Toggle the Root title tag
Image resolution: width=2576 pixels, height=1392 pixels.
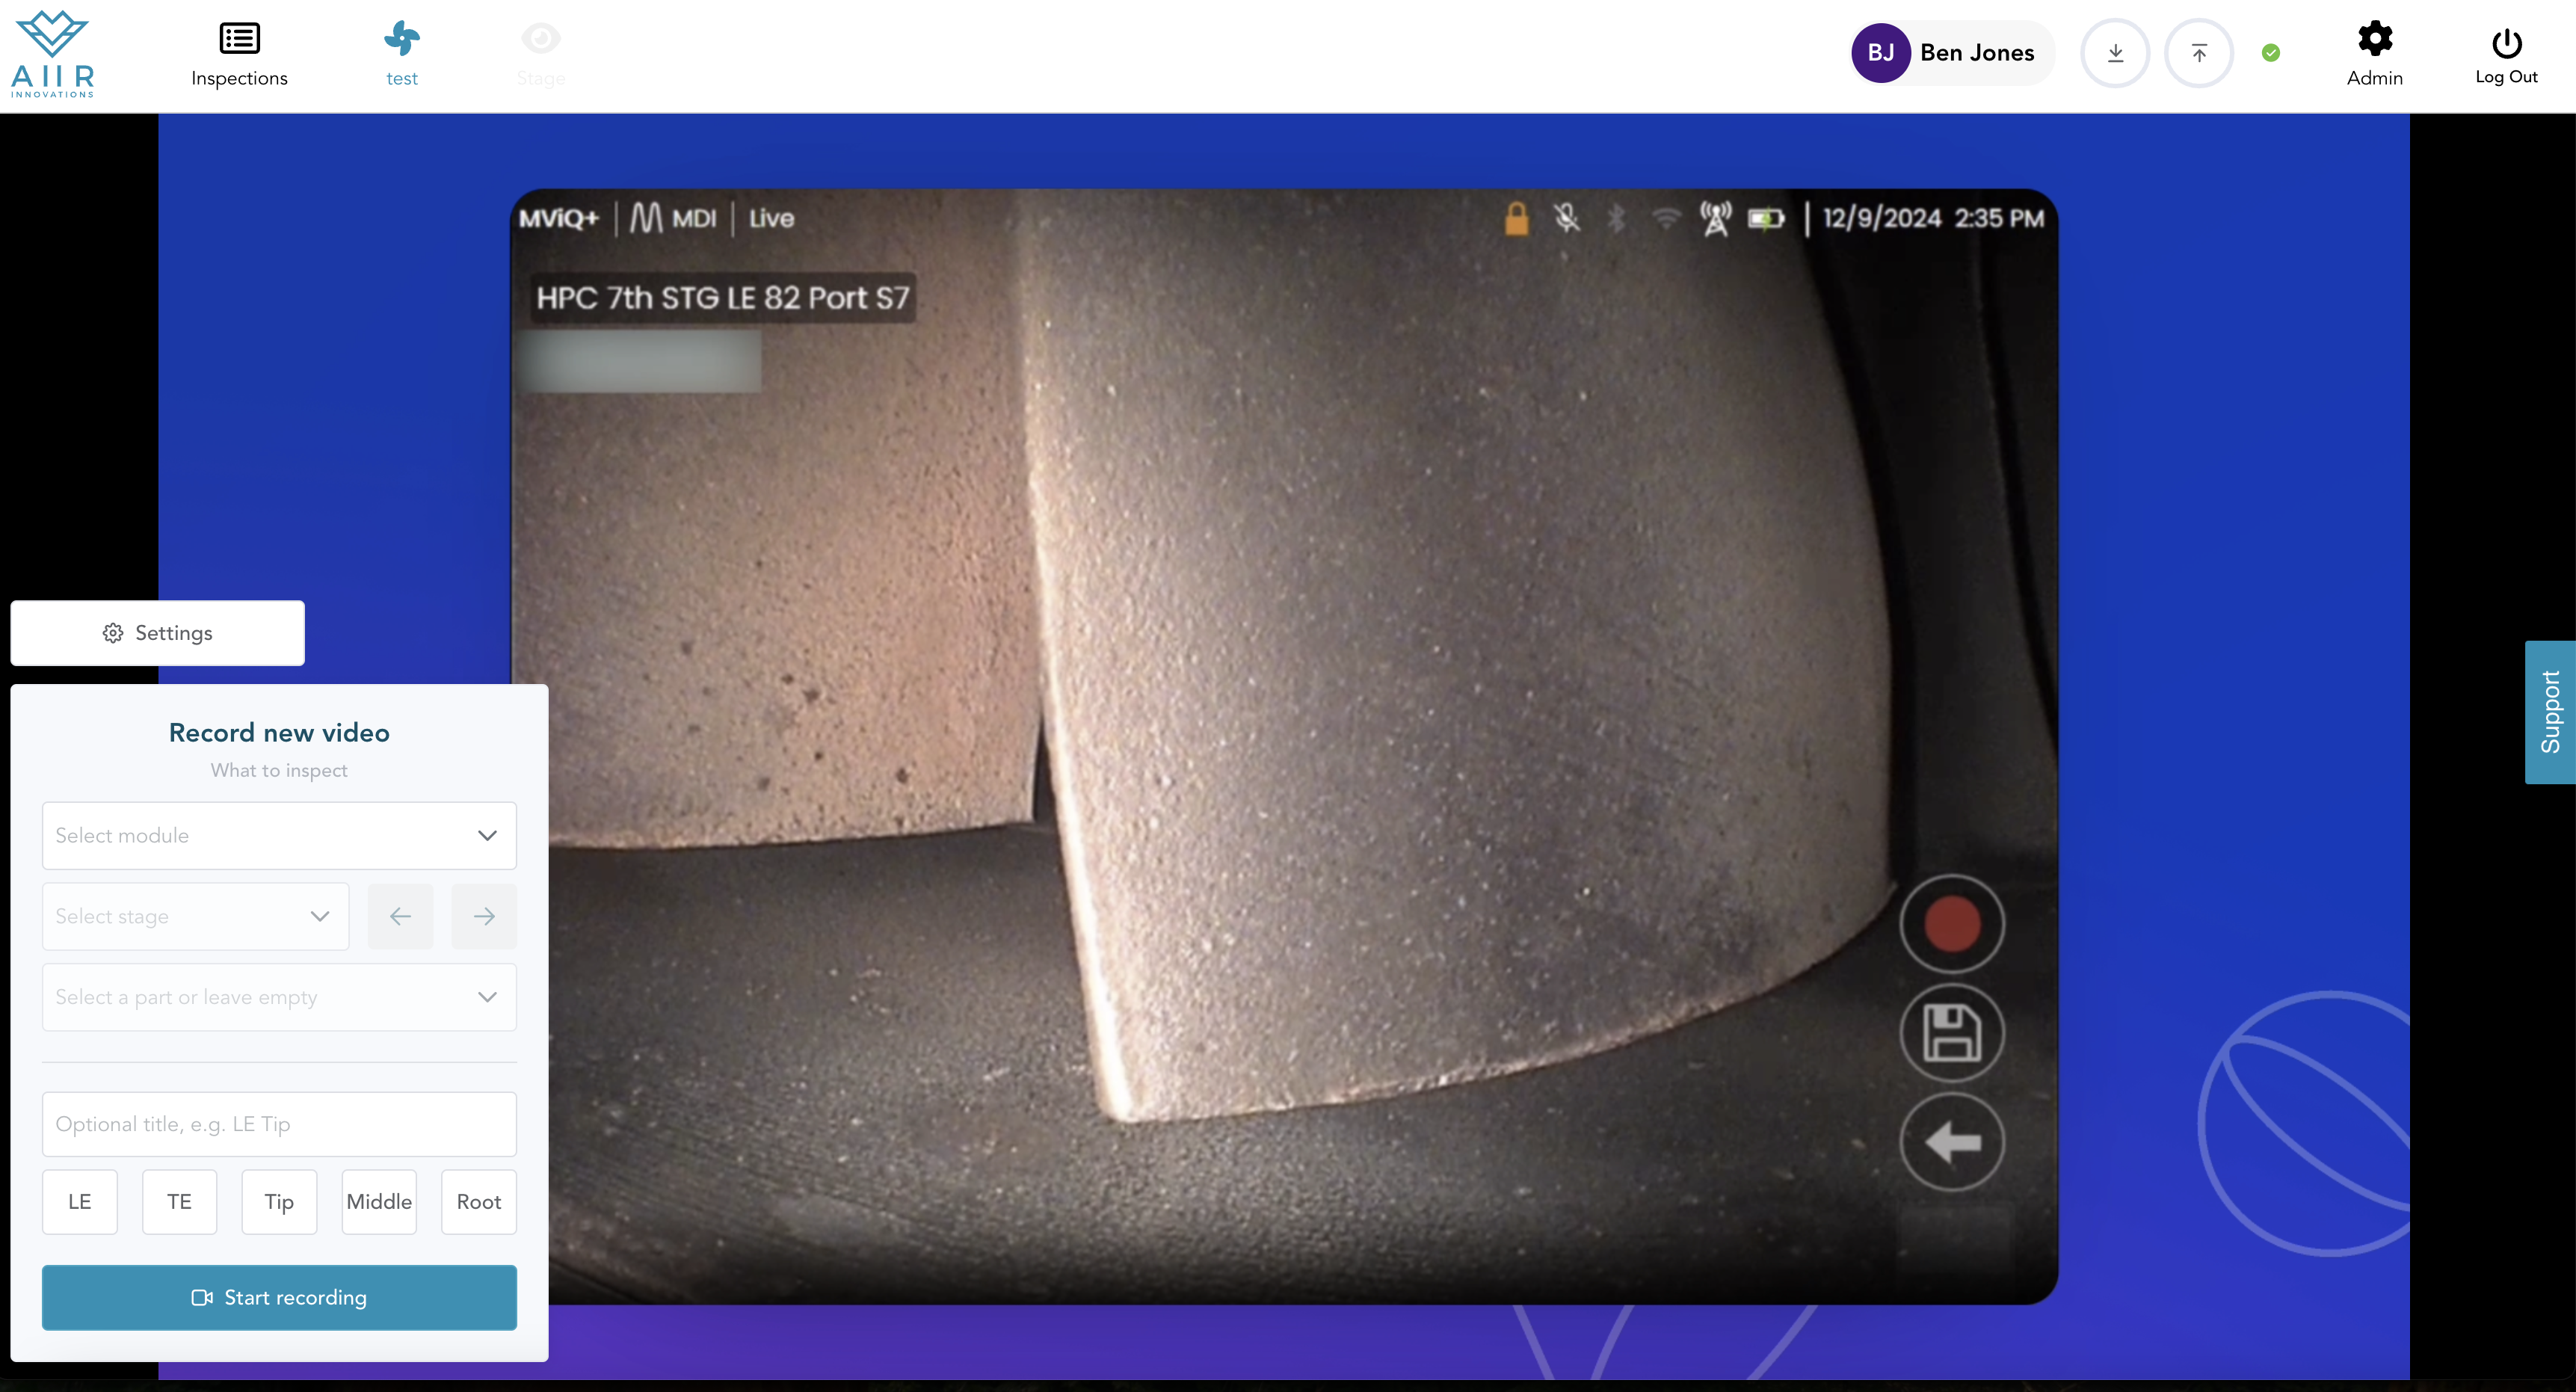point(478,1201)
